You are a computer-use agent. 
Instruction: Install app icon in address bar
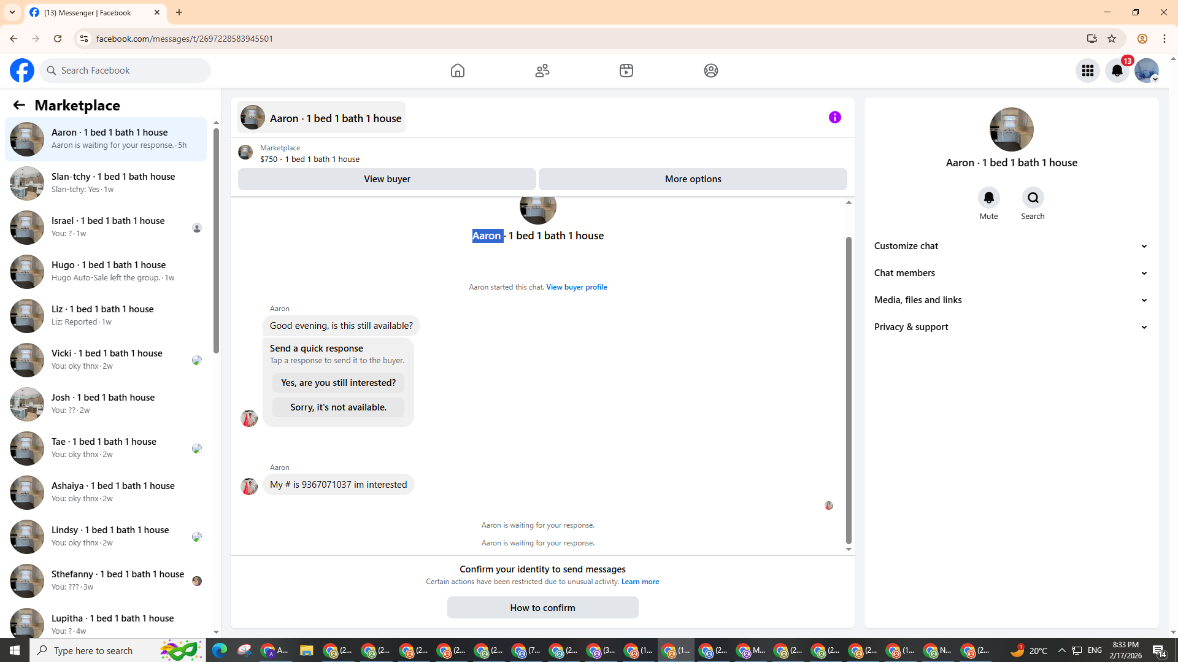[x=1092, y=39]
